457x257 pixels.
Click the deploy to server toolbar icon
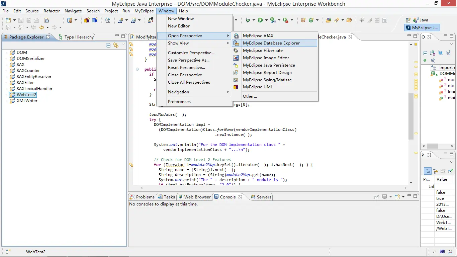coord(151,20)
